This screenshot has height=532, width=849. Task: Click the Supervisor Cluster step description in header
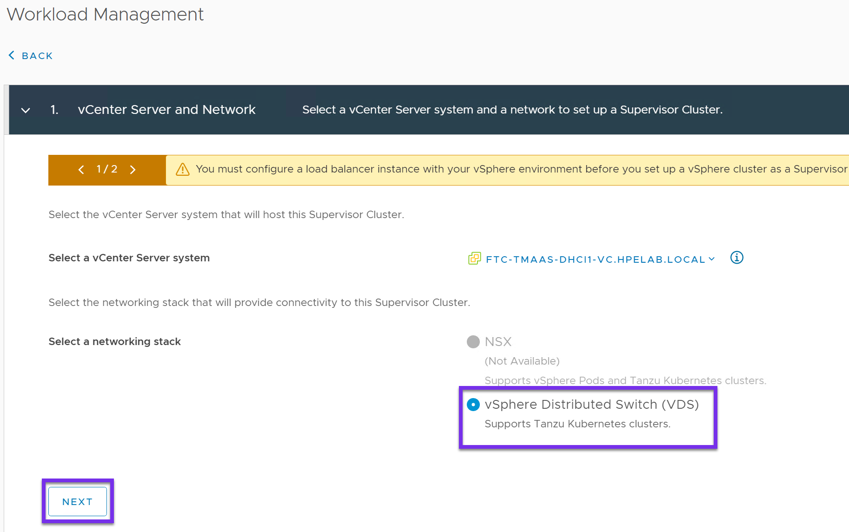point(512,110)
